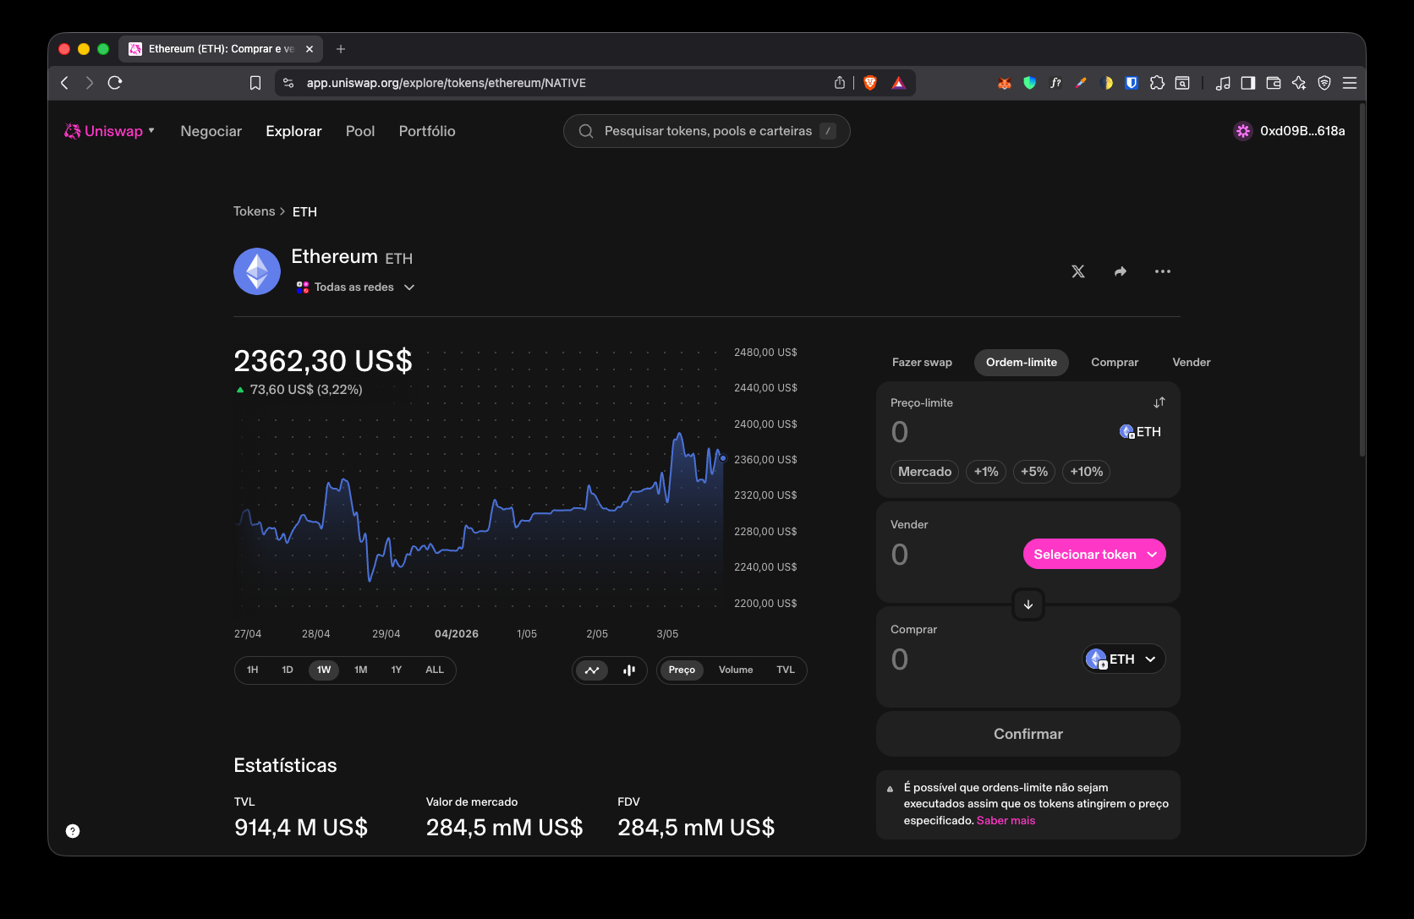Open the Selecionar token dropdown
This screenshot has height=919, width=1414.
click(1094, 555)
